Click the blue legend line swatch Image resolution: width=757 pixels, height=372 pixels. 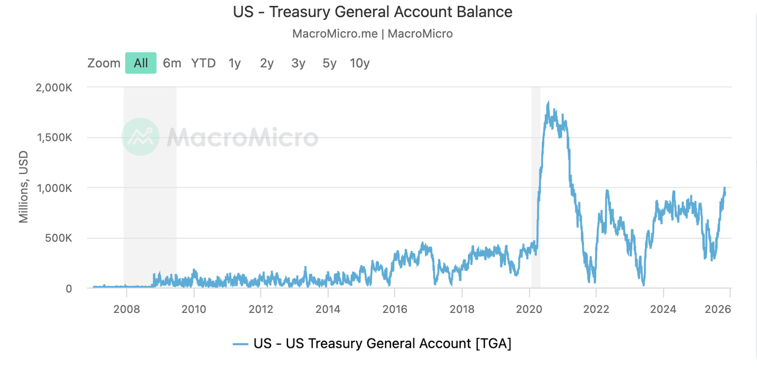pos(240,344)
